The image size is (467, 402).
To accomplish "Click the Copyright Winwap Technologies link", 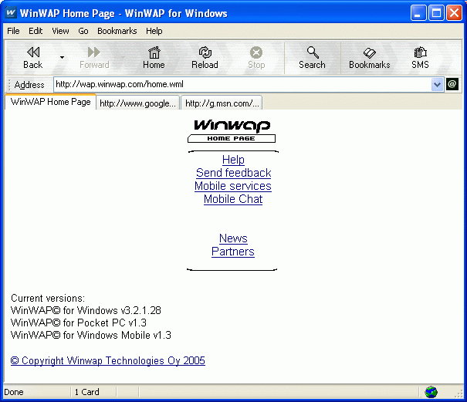I will tap(108, 360).
